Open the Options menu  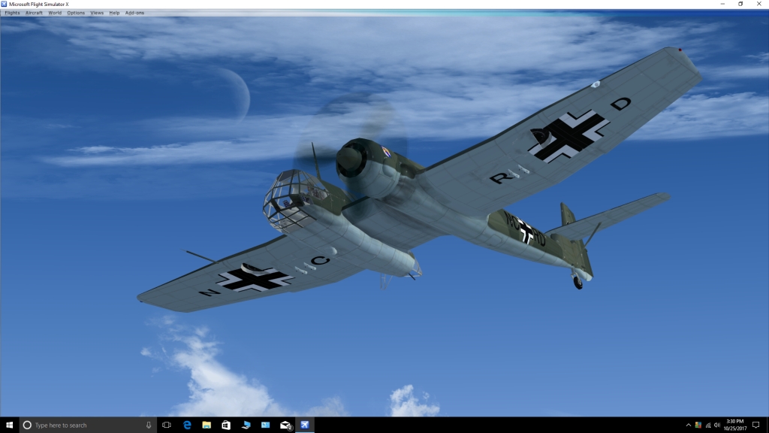(76, 13)
